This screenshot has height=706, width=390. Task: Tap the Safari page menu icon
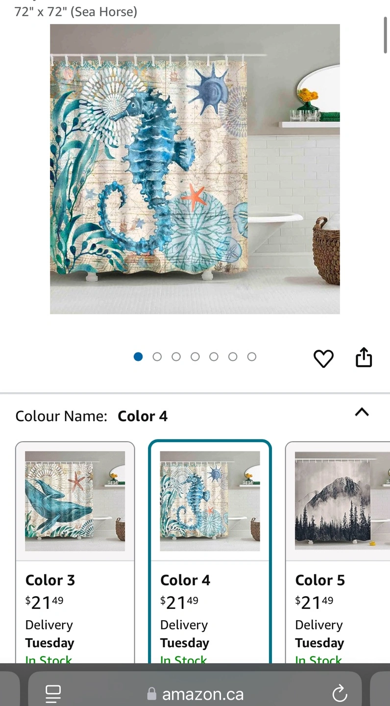(x=53, y=693)
